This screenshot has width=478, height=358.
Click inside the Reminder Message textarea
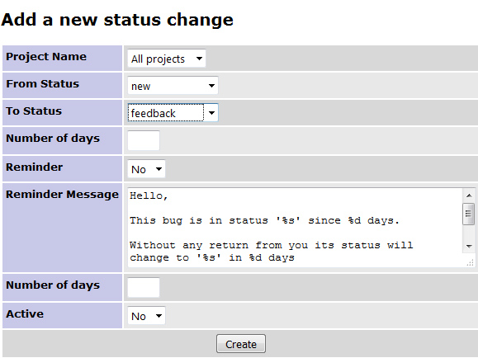tap(295, 228)
